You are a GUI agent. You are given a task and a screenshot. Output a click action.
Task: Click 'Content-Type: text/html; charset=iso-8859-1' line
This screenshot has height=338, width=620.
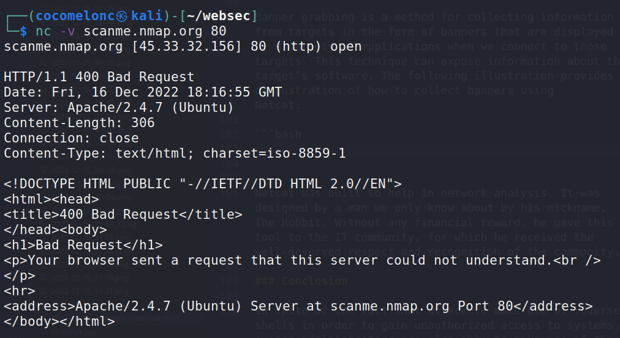point(175,153)
